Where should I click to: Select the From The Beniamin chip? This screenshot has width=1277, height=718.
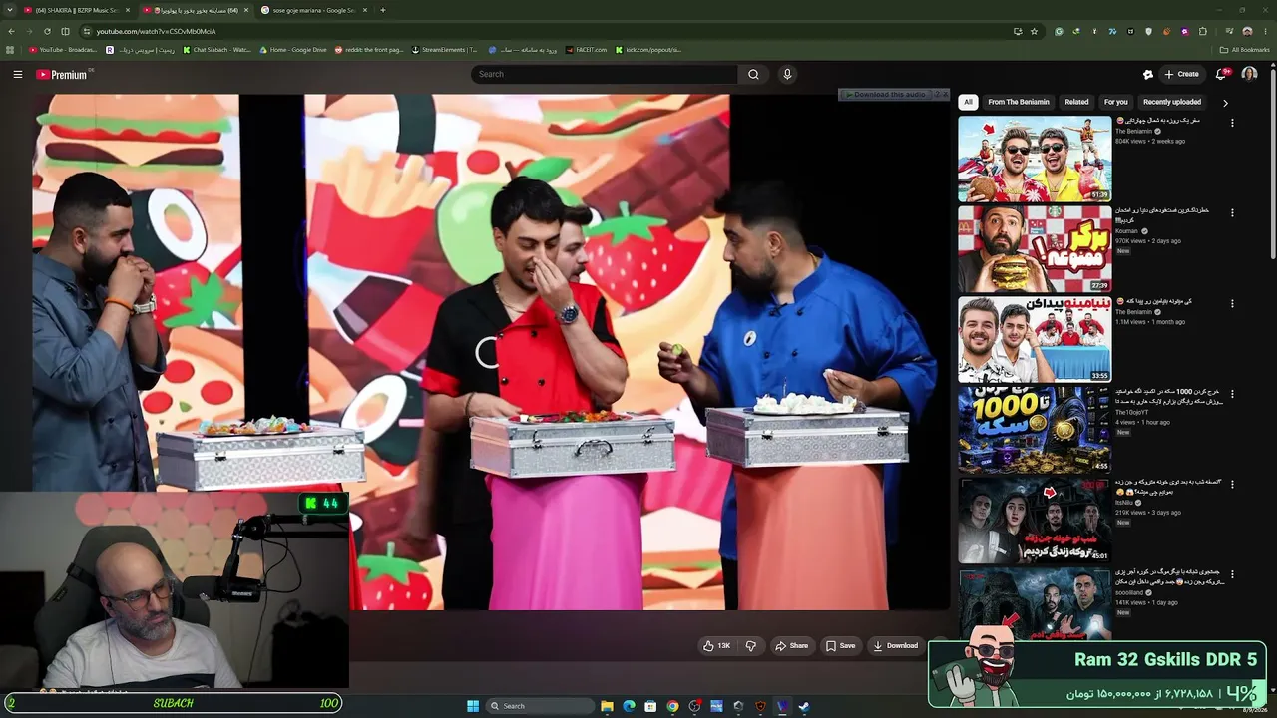pos(1019,102)
